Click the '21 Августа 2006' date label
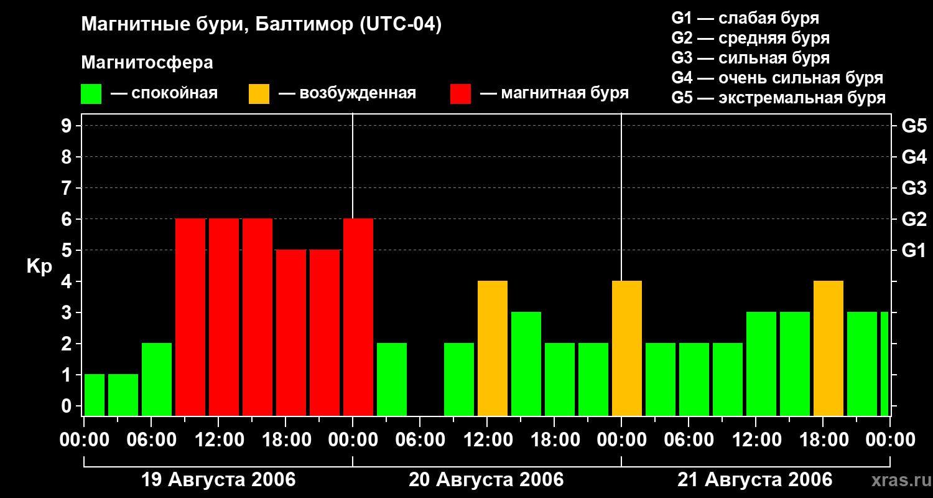This screenshot has height=498, width=933. [754, 480]
